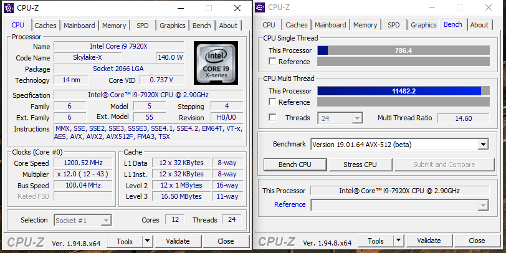Open About tab in left CPU-Z window

228,26
